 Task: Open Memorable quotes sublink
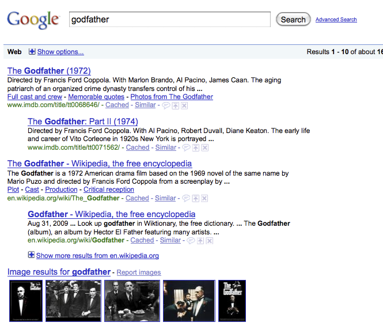coord(96,97)
